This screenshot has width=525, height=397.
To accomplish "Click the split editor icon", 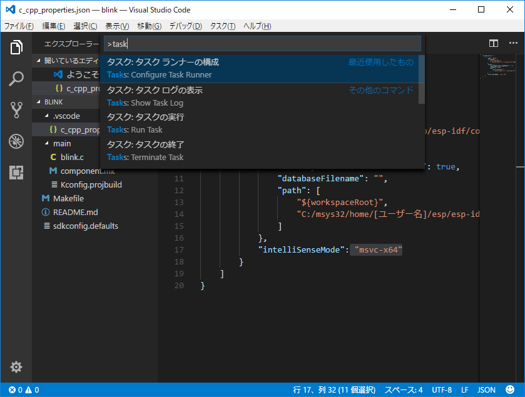I will [x=494, y=43].
